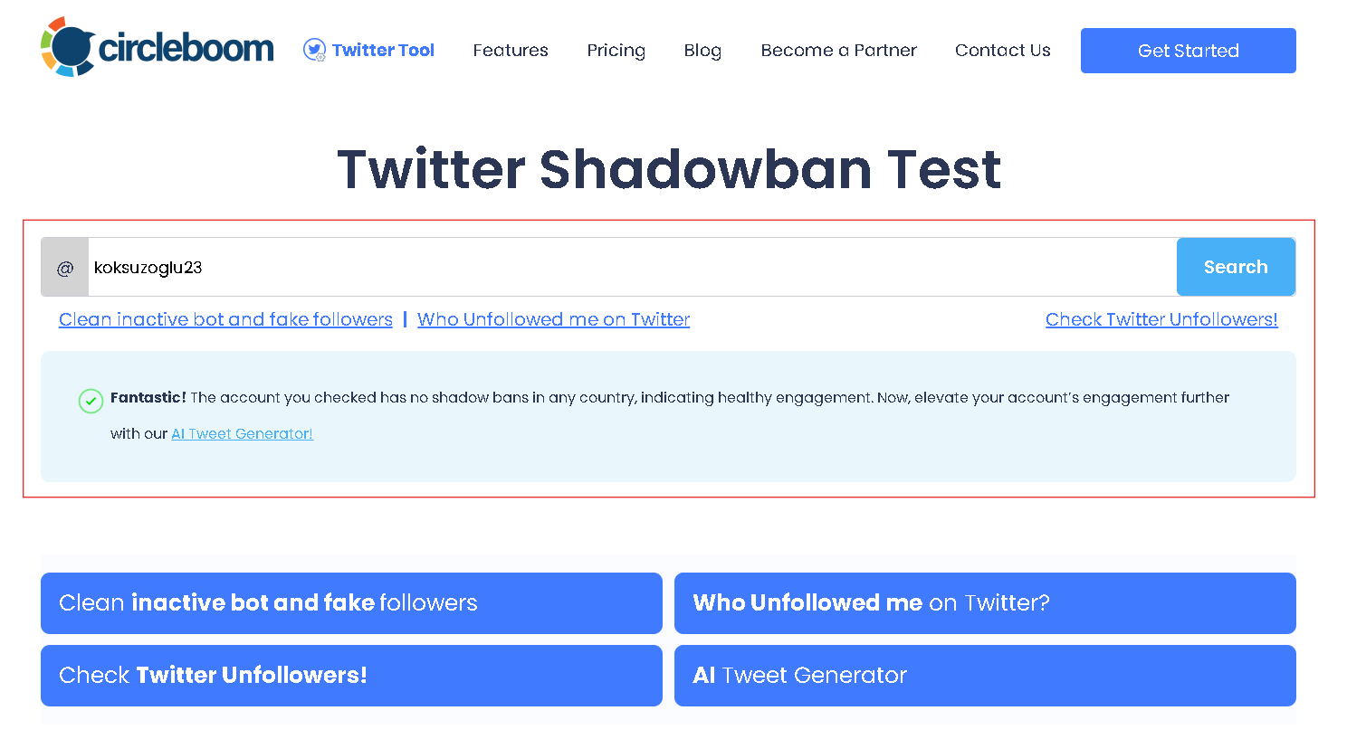The height and width of the screenshot is (739, 1347).
Task: Click the Clean inactive bot and fake followers banner
Action: coord(351,603)
